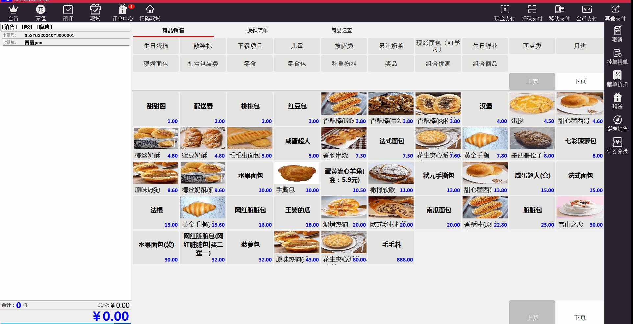Add 南瓜面包 priced 20.00
This screenshot has height=324, width=633.
pos(438,212)
